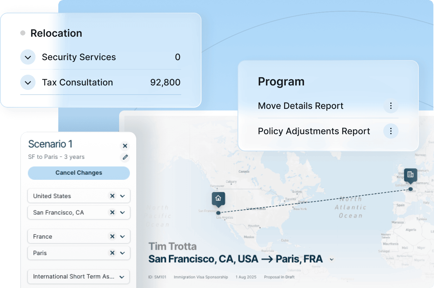434x288 pixels.
Task: Close the Scenario 1 panel
Action: (125, 146)
